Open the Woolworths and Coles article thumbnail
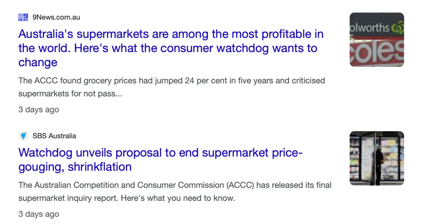The width and height of the screenshot is (432, 224). pyautogui.click(x=377, y=39)
